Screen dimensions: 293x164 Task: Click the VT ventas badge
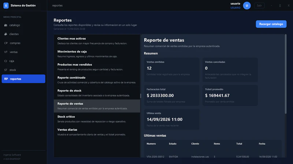tap(6, 52)
